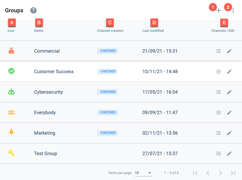View channels list for Test Group
Viewport: 242px width, 180px height.
point(218,154)
